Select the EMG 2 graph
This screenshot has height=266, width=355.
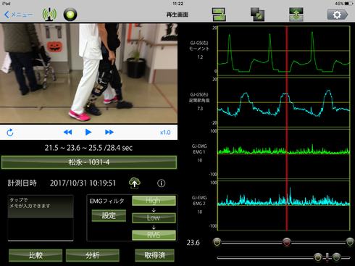tap(284, 205)
